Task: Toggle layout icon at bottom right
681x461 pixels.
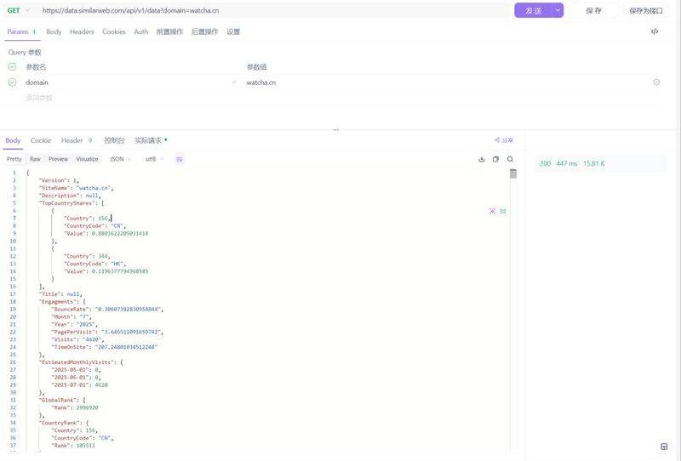Action: click(x=664, y=447)
